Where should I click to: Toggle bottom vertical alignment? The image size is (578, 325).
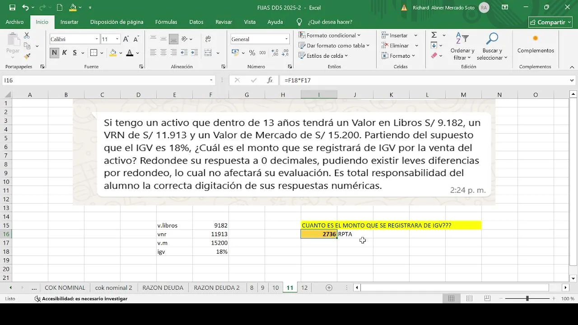[173, 39]
